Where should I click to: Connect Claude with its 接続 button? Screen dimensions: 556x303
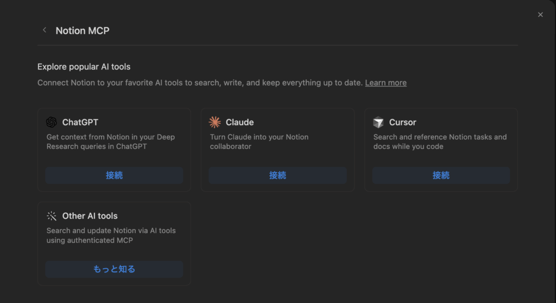277,175
